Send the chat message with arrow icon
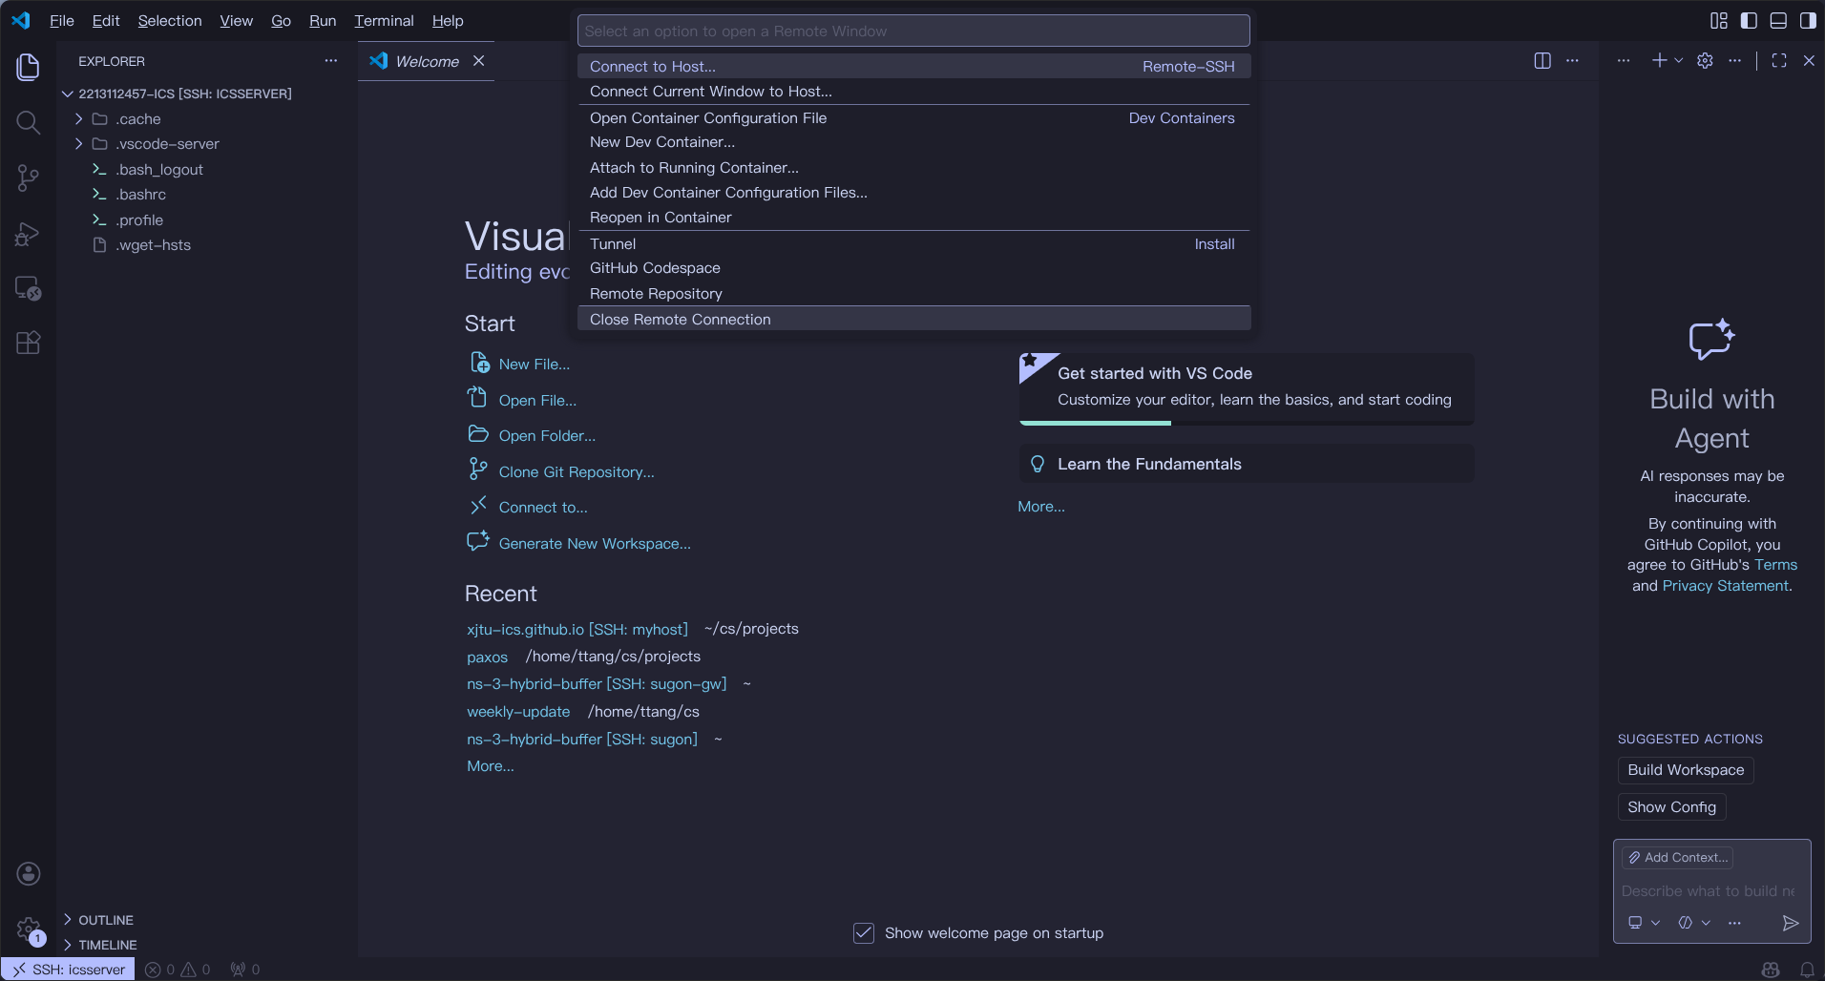Image resolution: width=1825 pixels, height=981 pixels. click(1790, 923)
